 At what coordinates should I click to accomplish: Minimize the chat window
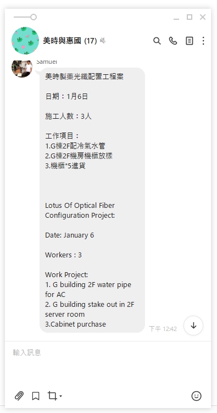[176, 18]
